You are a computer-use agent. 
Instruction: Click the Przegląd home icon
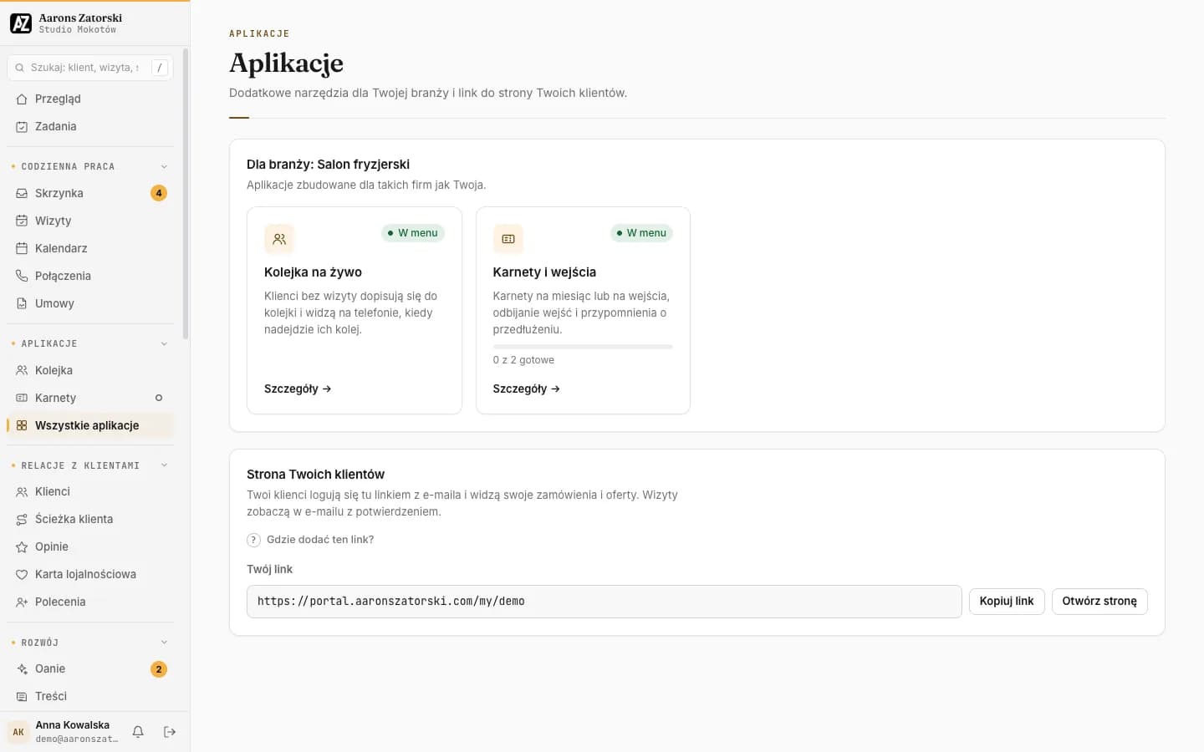point(22,99)
